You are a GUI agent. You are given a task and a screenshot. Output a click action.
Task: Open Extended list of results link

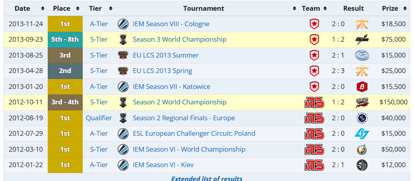pyautogui.click(x=206, y=178)
